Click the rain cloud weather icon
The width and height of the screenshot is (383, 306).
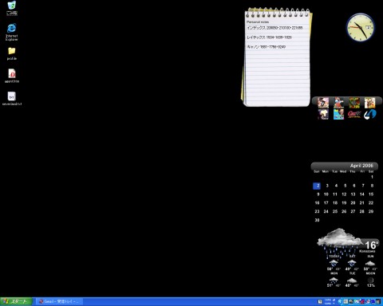[x=340, y=241]
